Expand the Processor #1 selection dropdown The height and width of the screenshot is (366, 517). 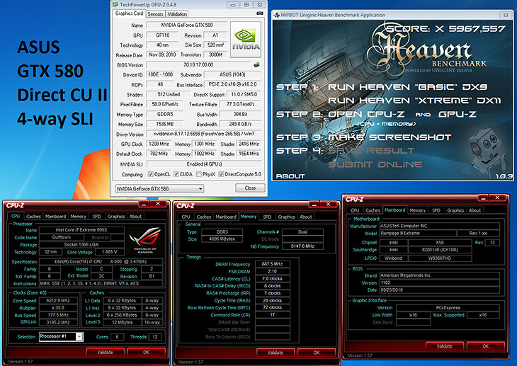pyautogui.click(x=61, y=336)
